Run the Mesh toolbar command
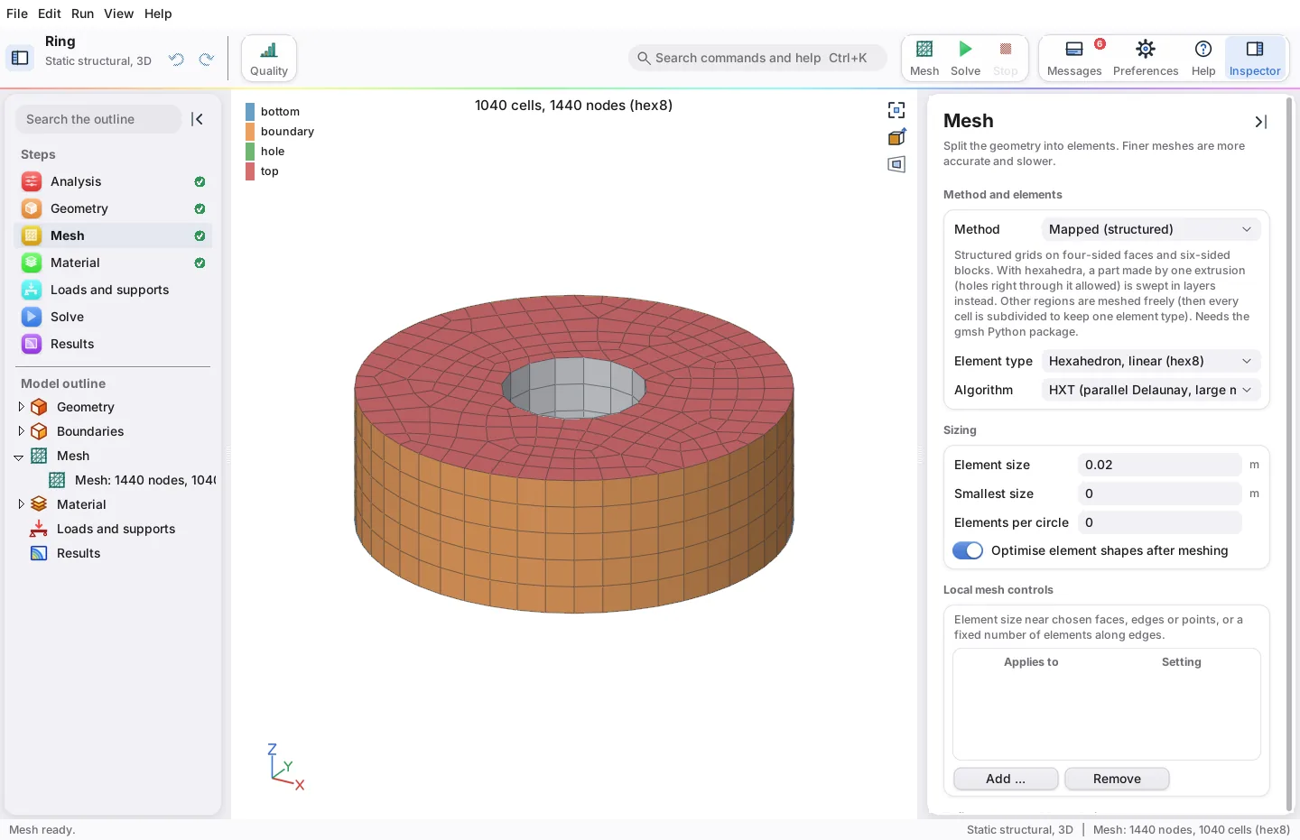The width and height of the screenshot is (1300, 840). coord(924,59)
